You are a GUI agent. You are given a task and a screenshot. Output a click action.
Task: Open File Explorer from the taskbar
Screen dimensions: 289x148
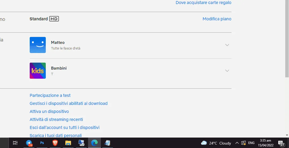[x=68, y=143]
